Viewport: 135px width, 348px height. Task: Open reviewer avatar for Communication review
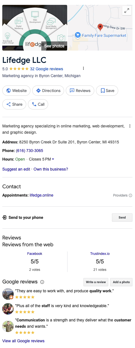click(x=8, y=326)
